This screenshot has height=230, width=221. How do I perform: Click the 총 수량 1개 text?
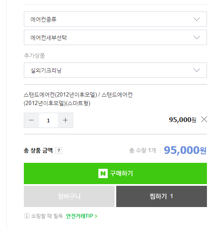[x=143, y=150]
